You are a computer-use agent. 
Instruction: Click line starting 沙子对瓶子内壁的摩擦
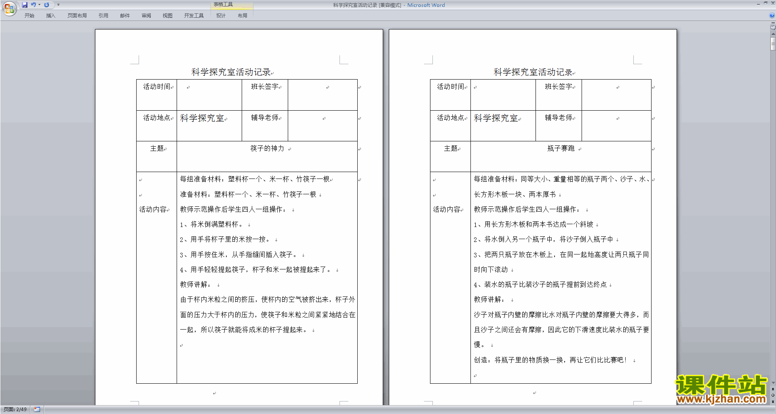[561, 315]
